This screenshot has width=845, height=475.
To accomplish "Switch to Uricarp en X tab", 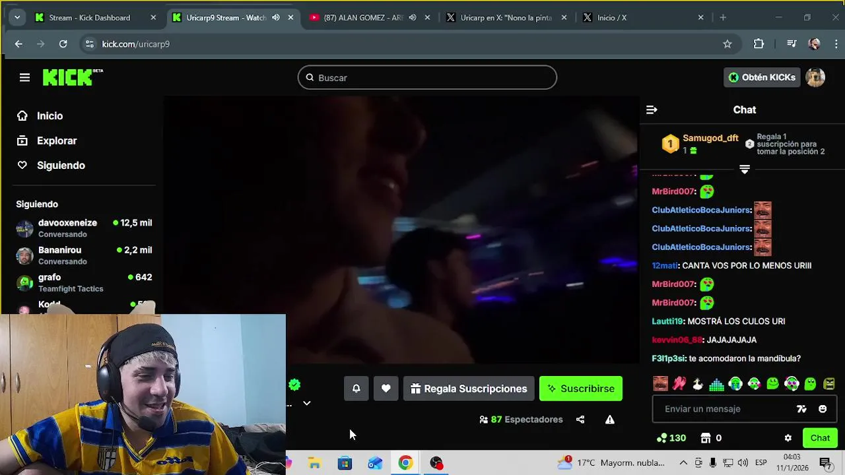I will point(506,18).
